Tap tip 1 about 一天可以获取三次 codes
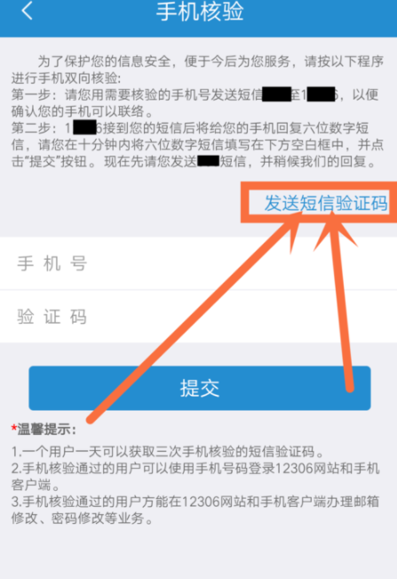Viewport: 397px width, 579px height. click(x=168, y=452)
